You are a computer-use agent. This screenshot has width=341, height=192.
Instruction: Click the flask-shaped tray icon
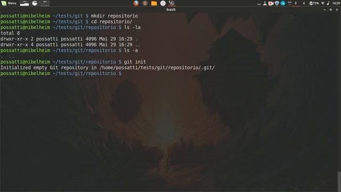point(265,3)
